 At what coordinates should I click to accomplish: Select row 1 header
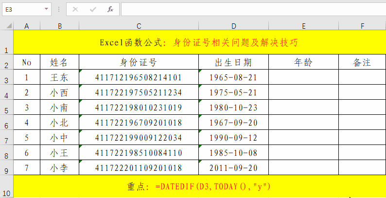click(7, 42)
